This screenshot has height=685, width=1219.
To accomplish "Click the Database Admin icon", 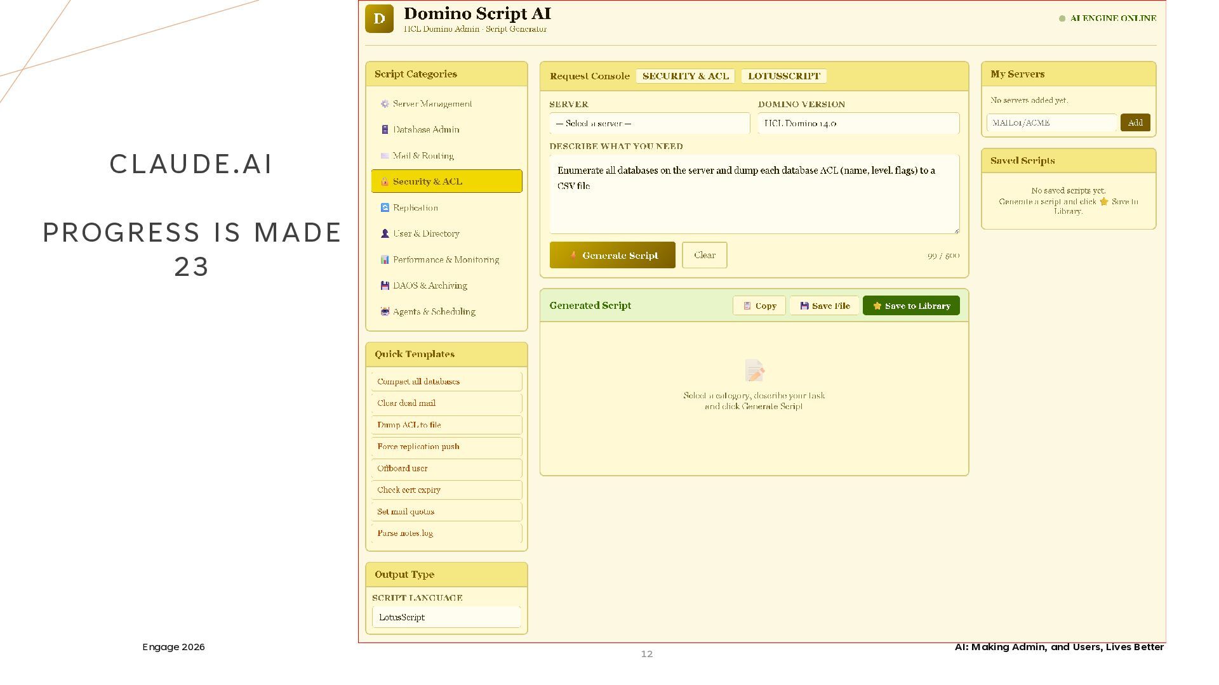I will (x=385, y=130).
